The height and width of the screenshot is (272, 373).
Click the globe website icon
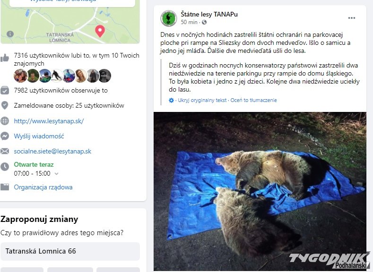tap(5, 121)
